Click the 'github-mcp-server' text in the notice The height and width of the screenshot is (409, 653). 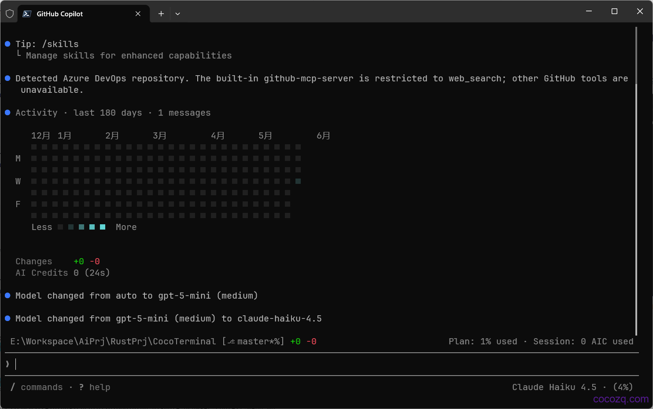point(309,78)
